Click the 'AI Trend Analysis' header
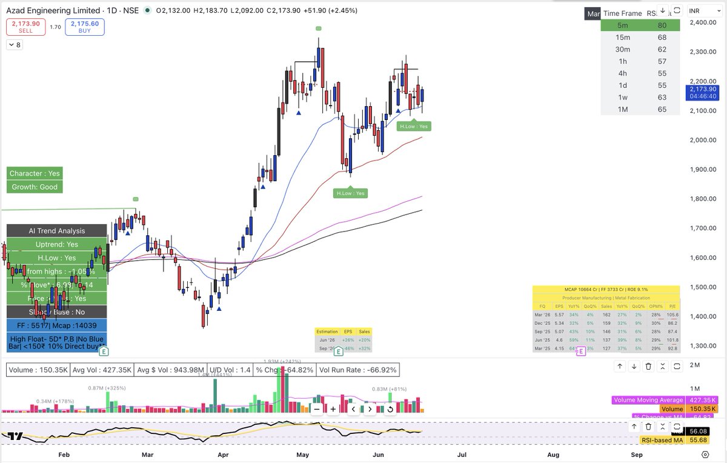Screen dimensions: 727x463 (57, 231)
